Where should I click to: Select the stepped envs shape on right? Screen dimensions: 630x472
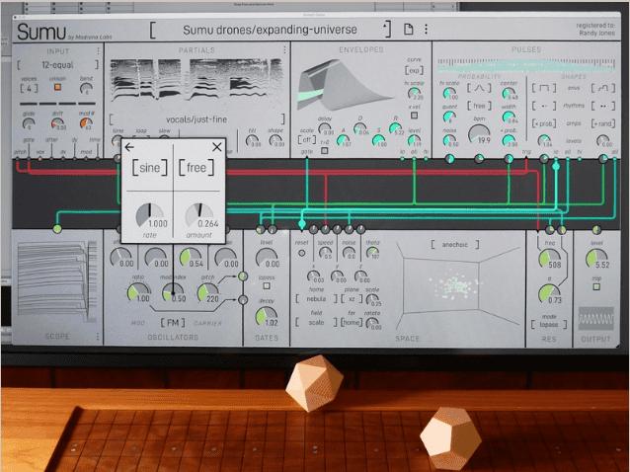pyautogui.click(x=603, y=88)
